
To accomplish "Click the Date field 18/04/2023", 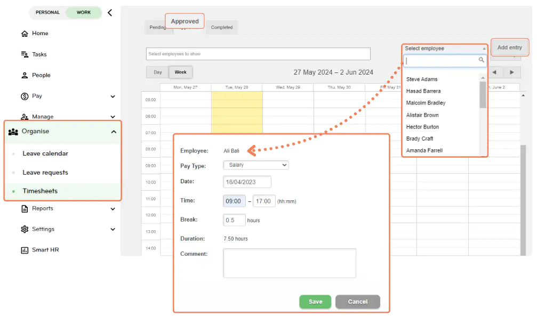I will 247,182.
